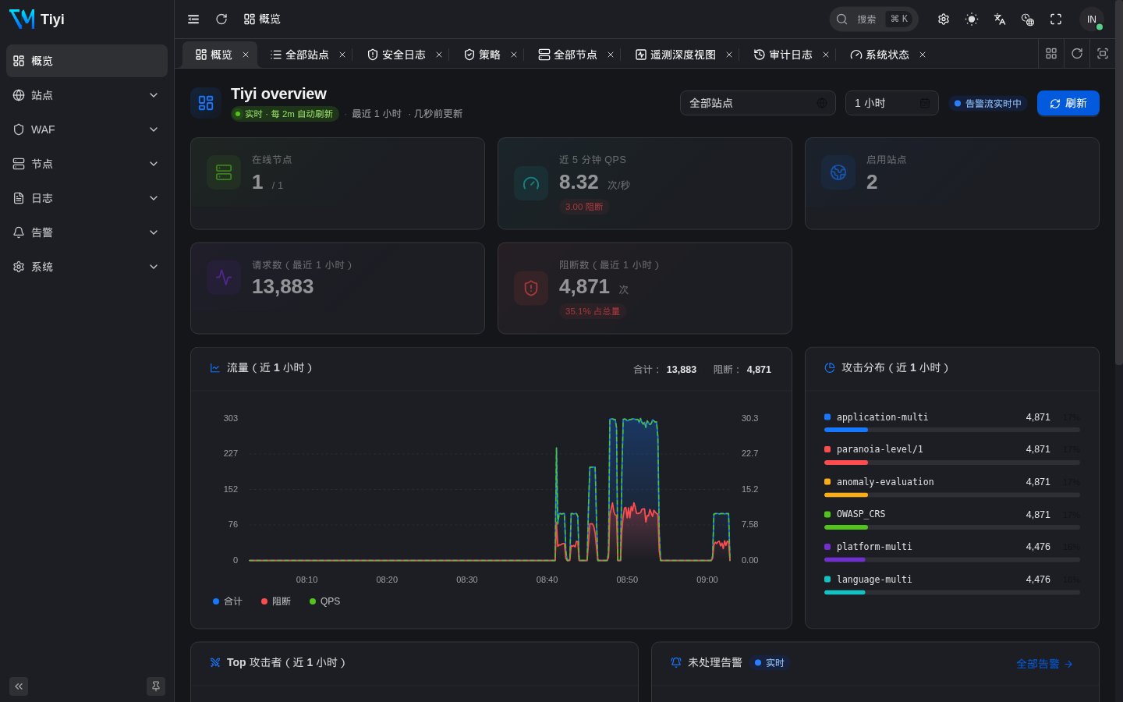Select the language-multi row label

click(874, 580)
